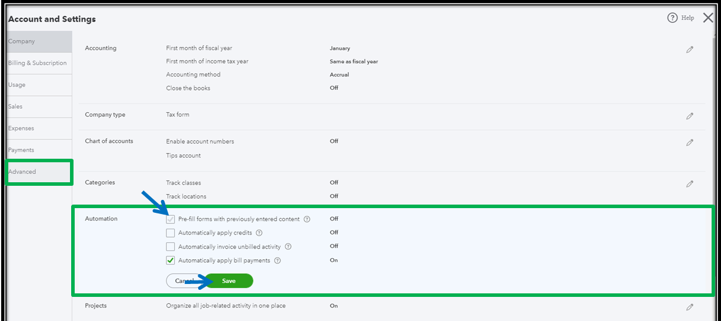The height and width of the screenshot is (321, 721).
Task: View help for Automatically invoice unbilled activity
Action: 288,247
